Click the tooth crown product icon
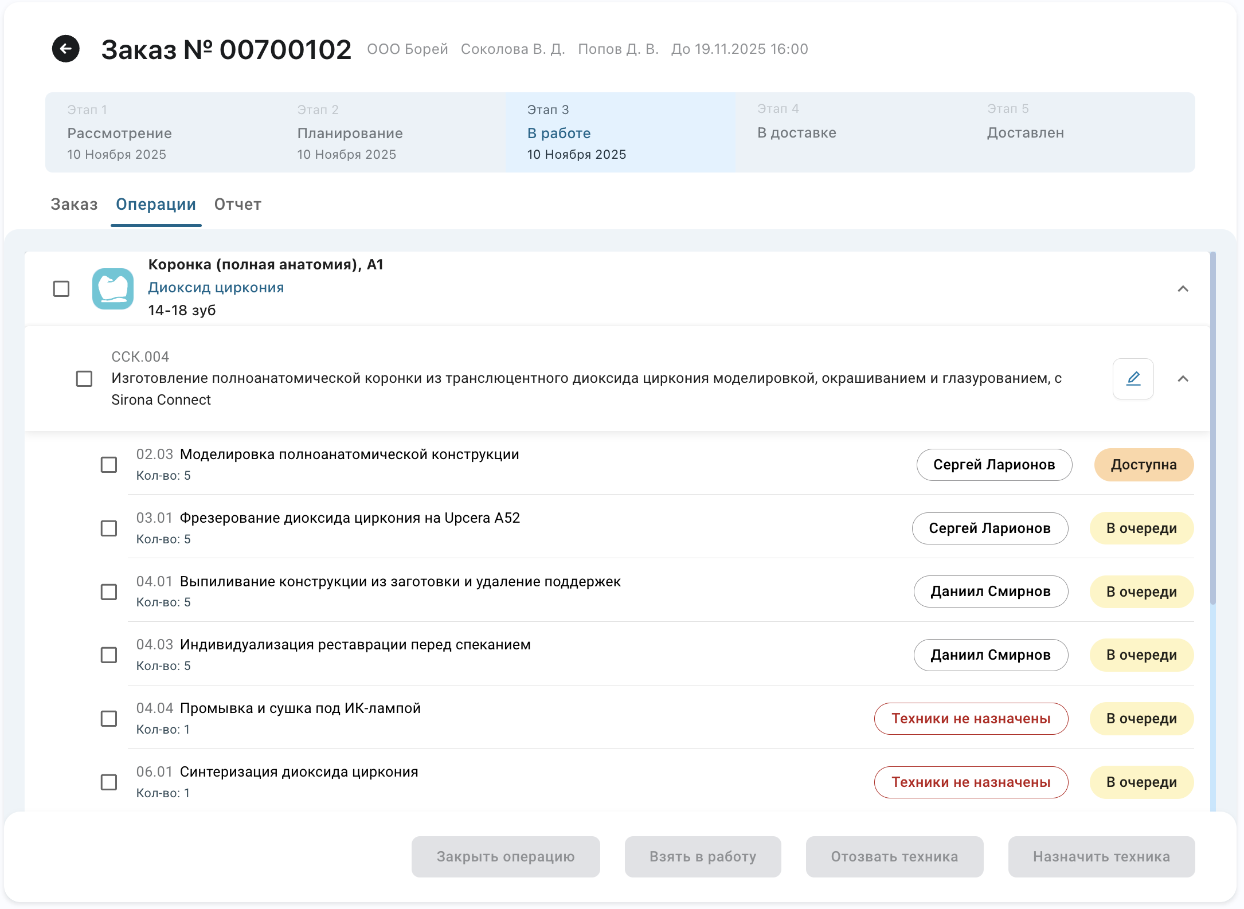The height and width of the screenshot is (909, 1244). point(113,288)
